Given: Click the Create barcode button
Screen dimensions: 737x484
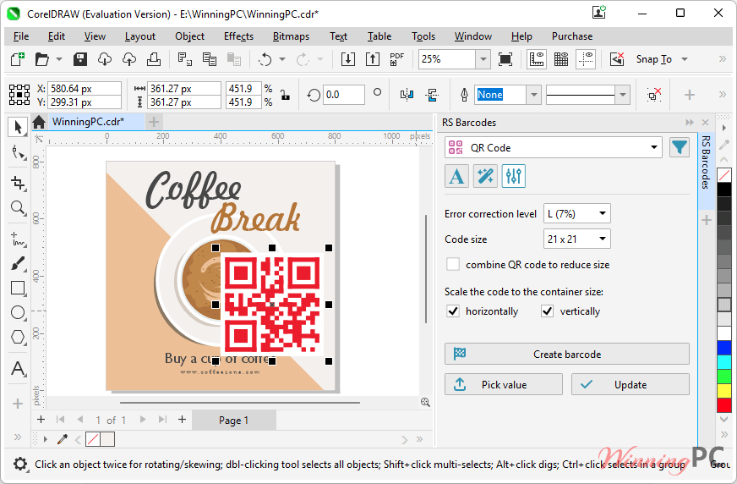Looking at the screenshot, I should tap(567, 354).
